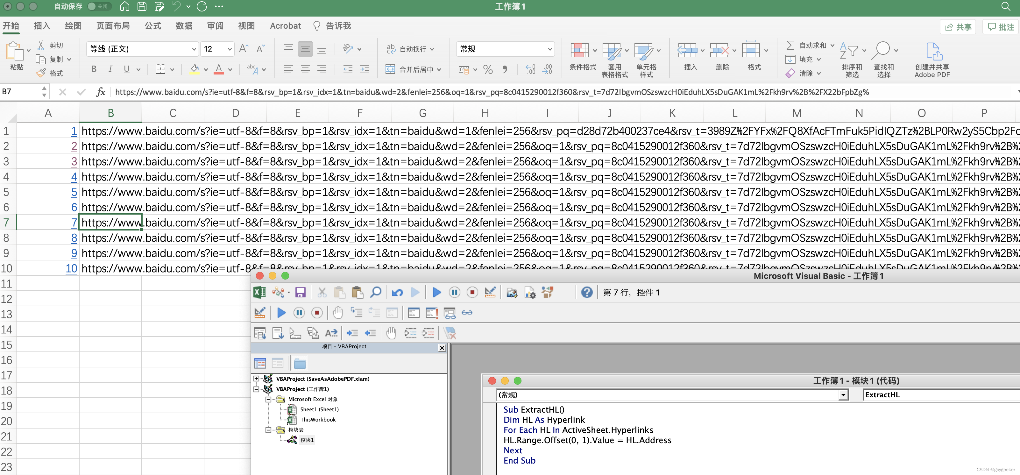Click the Excel view icon in VBA toolbar
The height and width of the screenshot is (475, 1020).
point(260,293)
